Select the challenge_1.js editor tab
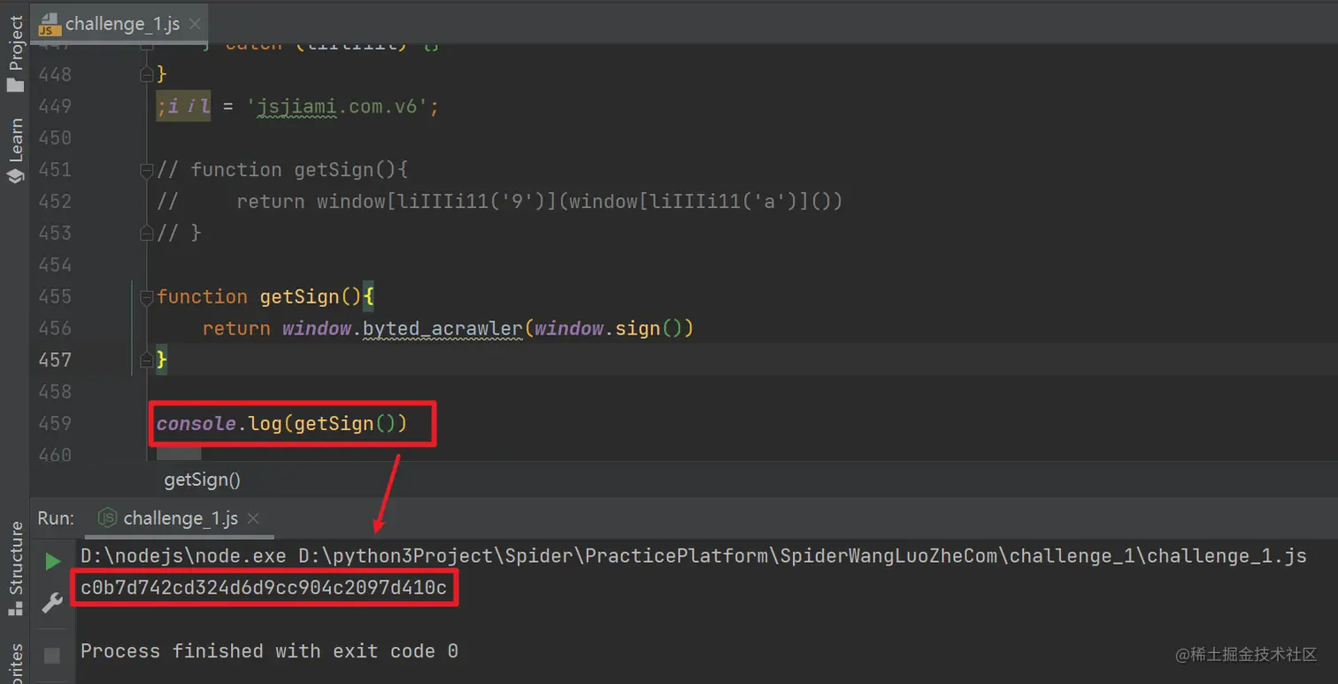 pos(120,24)
